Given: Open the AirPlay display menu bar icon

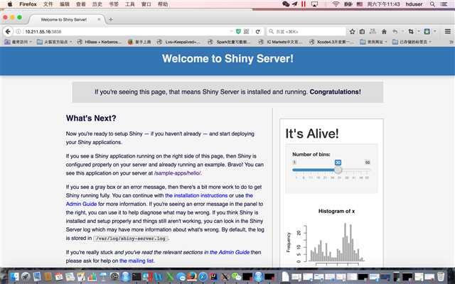Looking at the screenshot, I should point(314,4).
